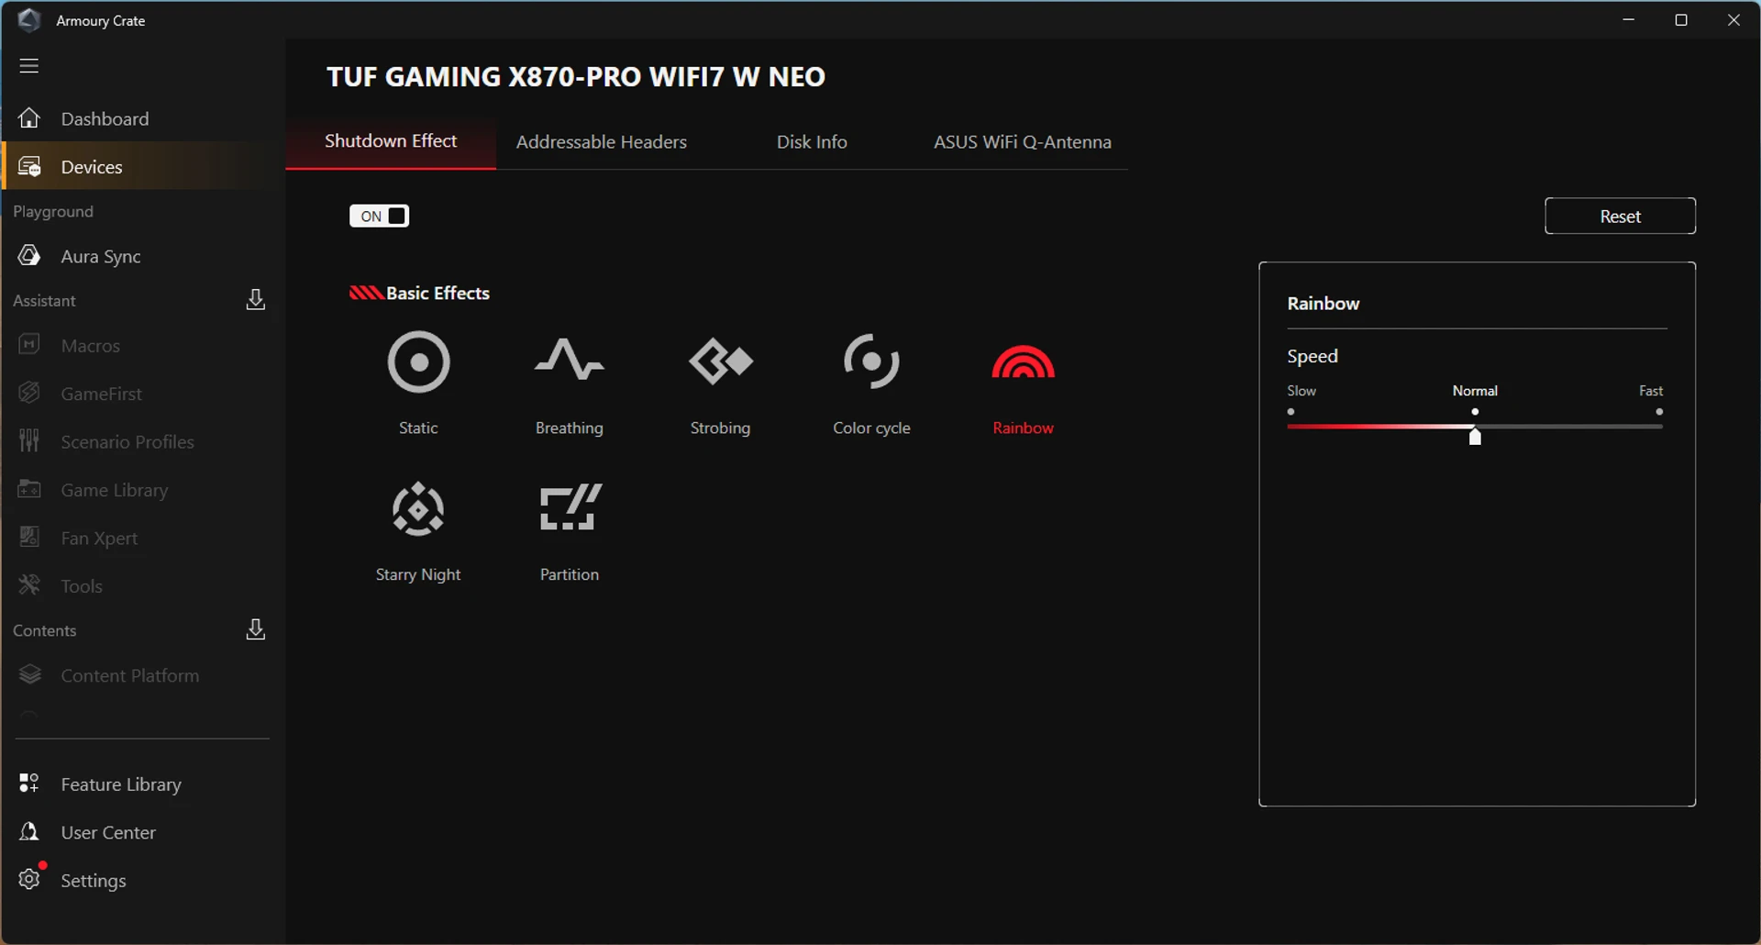
Task: Click the Basic Effects heading
Action: tap(437, 293)
